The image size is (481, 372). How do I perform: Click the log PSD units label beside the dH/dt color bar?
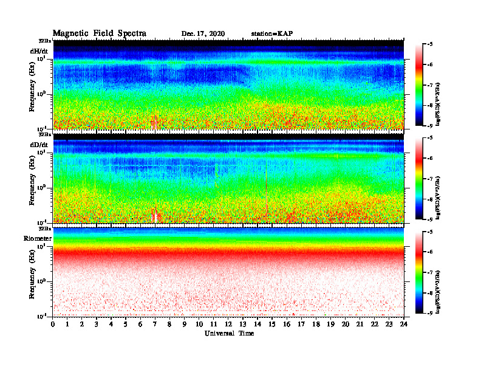pos(438,104)
